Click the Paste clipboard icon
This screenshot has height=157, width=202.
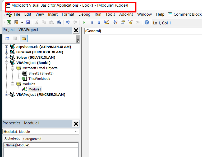(52, 23)
